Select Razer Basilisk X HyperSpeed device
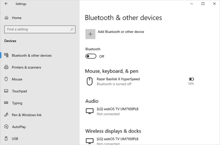Viewport: 220px width, 145px height. tap(118, 79)
